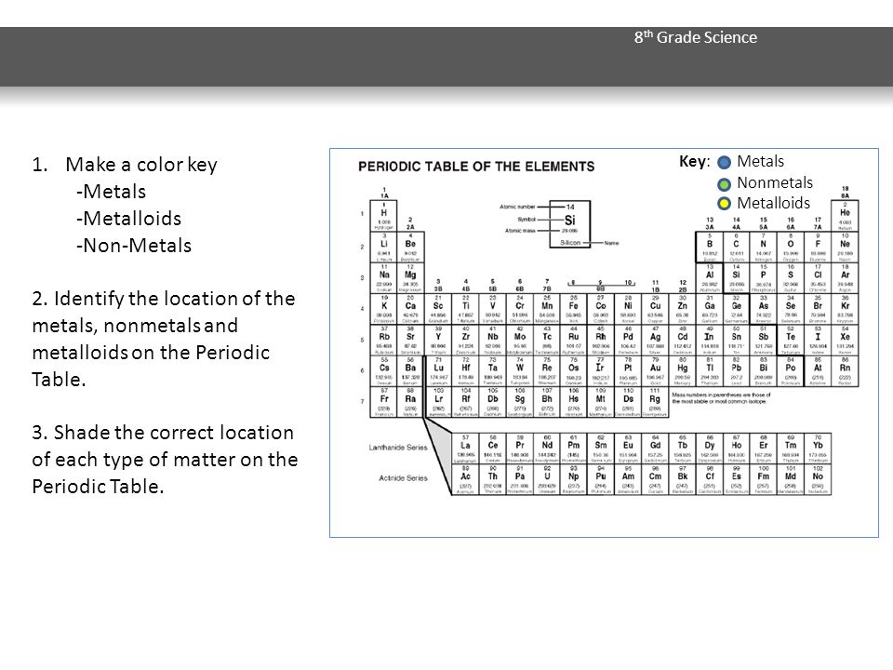This screenshot has height=670, width=893.
Task: Select the No nobelium cell
Action: point(818,479)
